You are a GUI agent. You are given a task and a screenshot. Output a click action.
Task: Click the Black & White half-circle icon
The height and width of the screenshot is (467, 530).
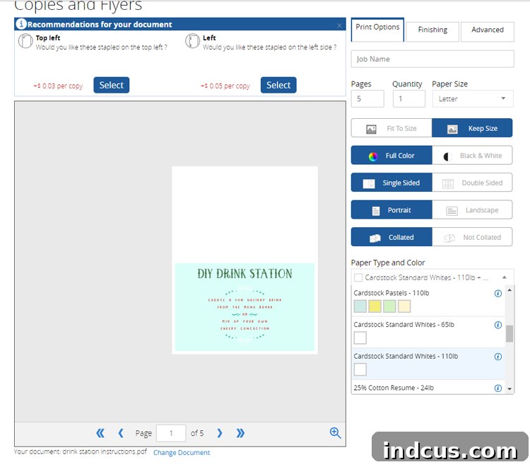(447, 156)
